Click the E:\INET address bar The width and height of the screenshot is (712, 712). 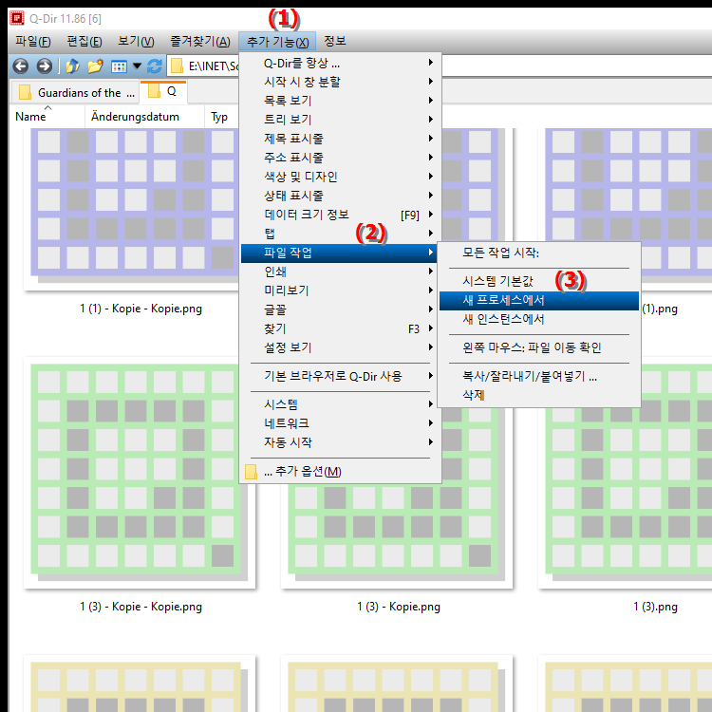204,66
